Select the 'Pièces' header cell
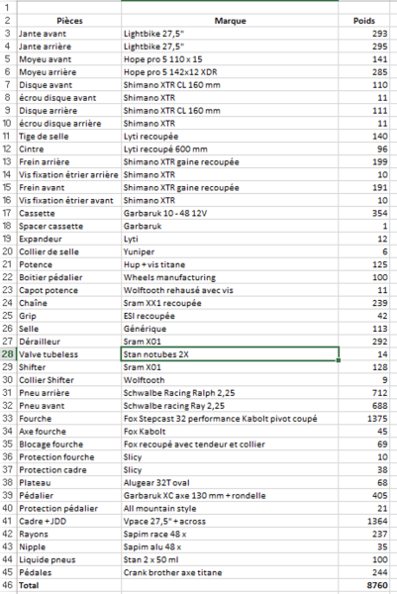This screenshot has width=397, height=594. (x=69, y=21)
